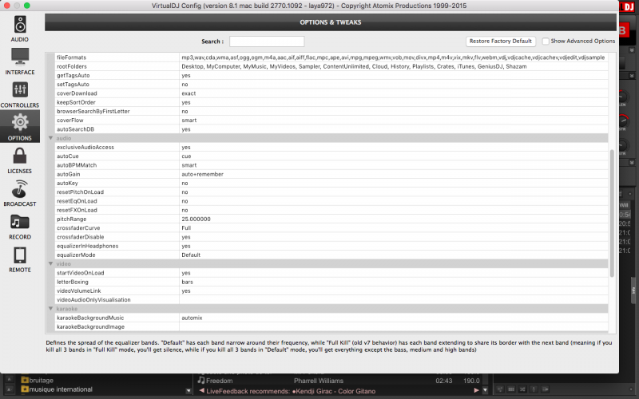
Task: Click Restore Factory Default button
Action: click(x=501, y=41)
